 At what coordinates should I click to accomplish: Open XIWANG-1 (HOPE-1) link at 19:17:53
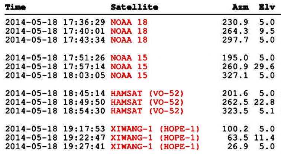(155, 129)
